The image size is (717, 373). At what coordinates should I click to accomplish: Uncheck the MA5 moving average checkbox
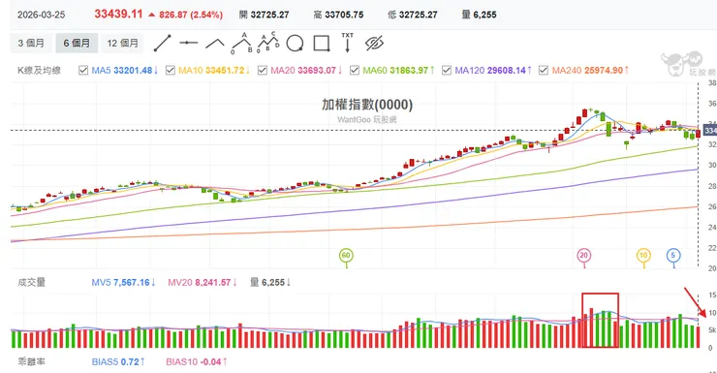click(83, 71)
